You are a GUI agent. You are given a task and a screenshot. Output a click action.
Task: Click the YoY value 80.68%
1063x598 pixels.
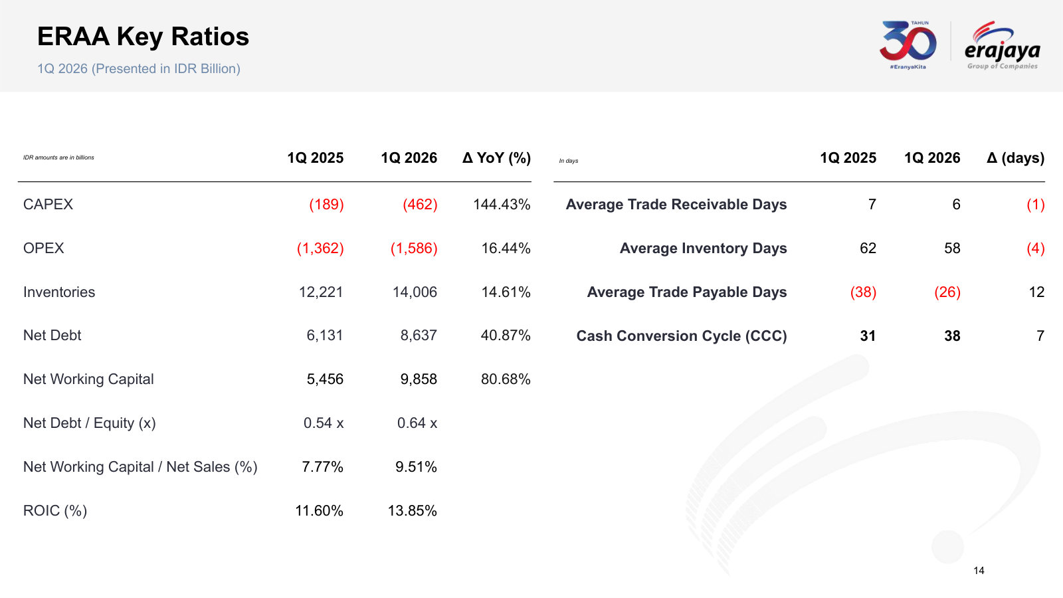[x=506, y=379]
